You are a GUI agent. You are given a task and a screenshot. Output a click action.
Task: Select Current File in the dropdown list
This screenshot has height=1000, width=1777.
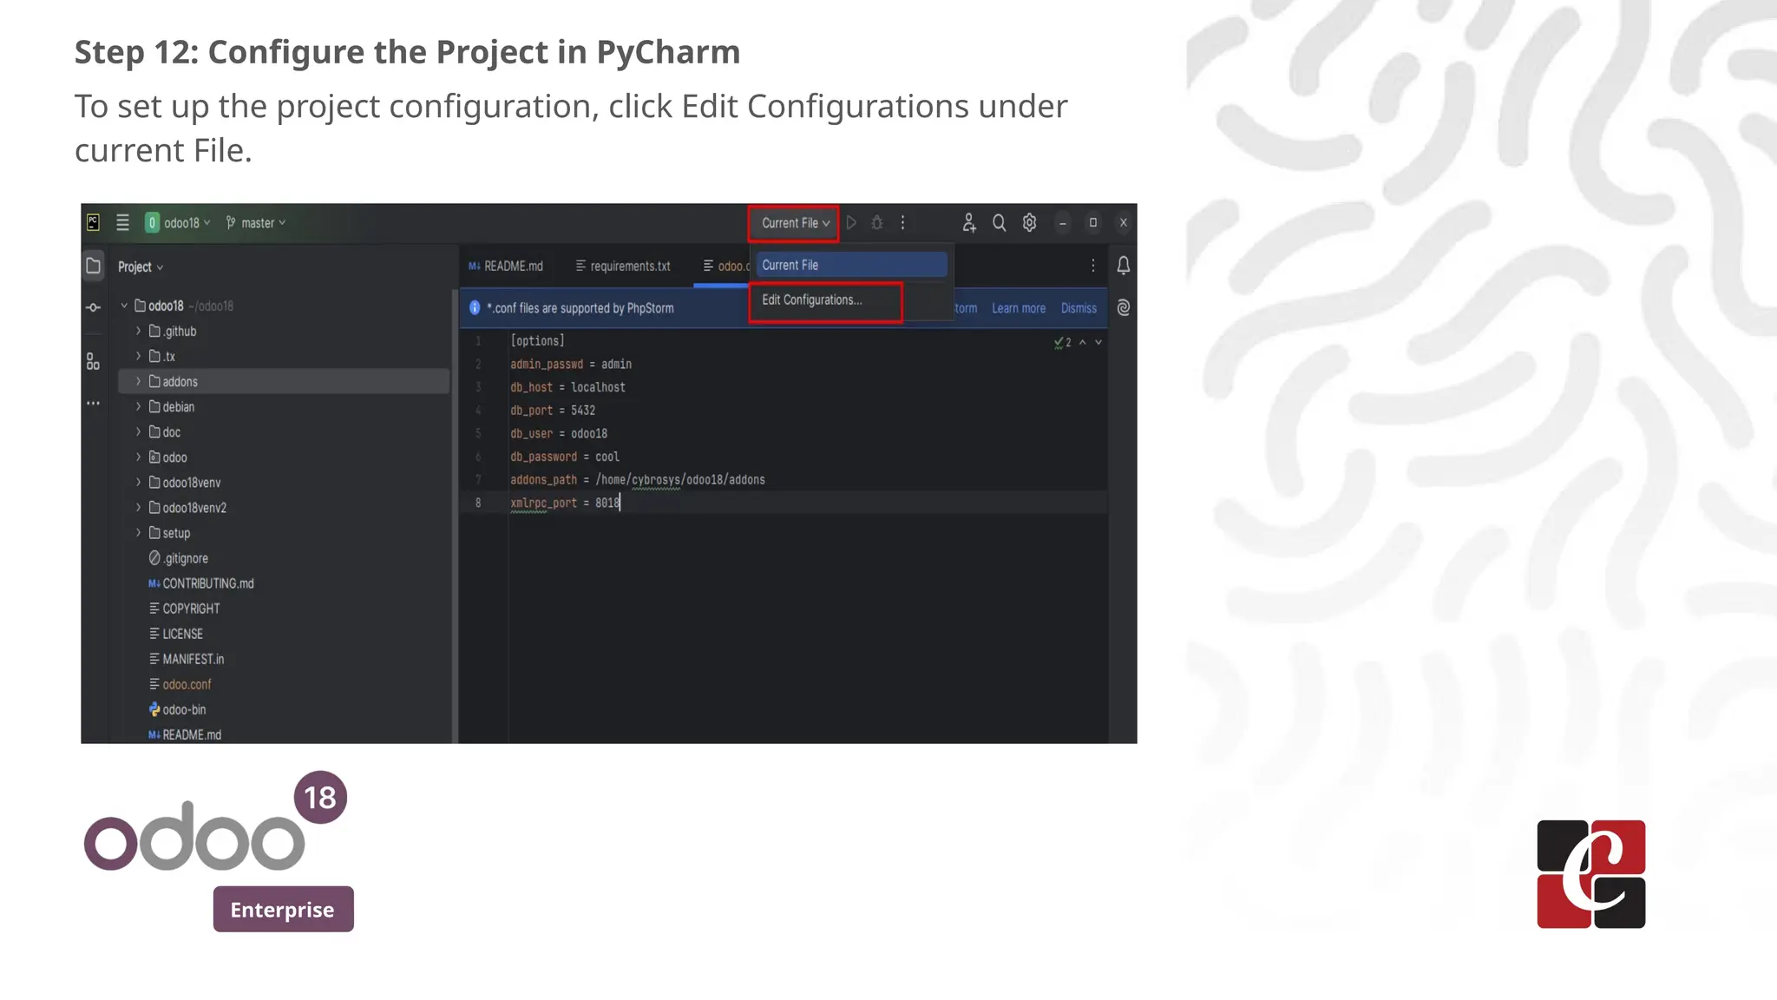click(x=851, y=265)
